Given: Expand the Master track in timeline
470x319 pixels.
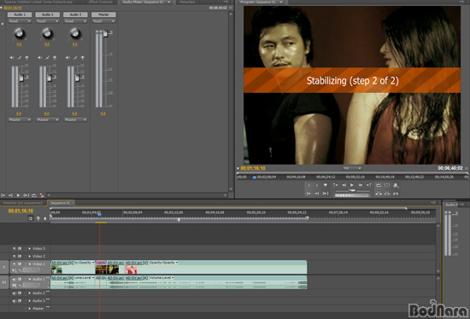Looking at the screenshot, I should pyautogui.click(x=29, y=308).
